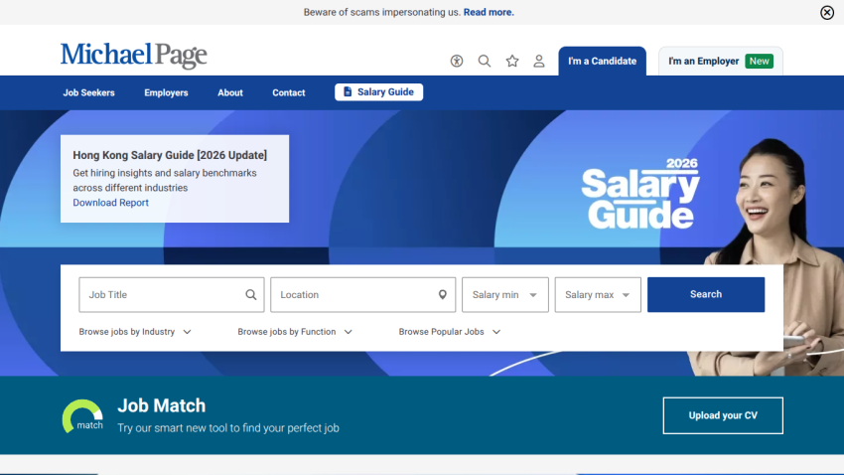The image size is (844, 475).
Task: Click the 2026 Salary Guide banner graphic
Action: [640, 194]
